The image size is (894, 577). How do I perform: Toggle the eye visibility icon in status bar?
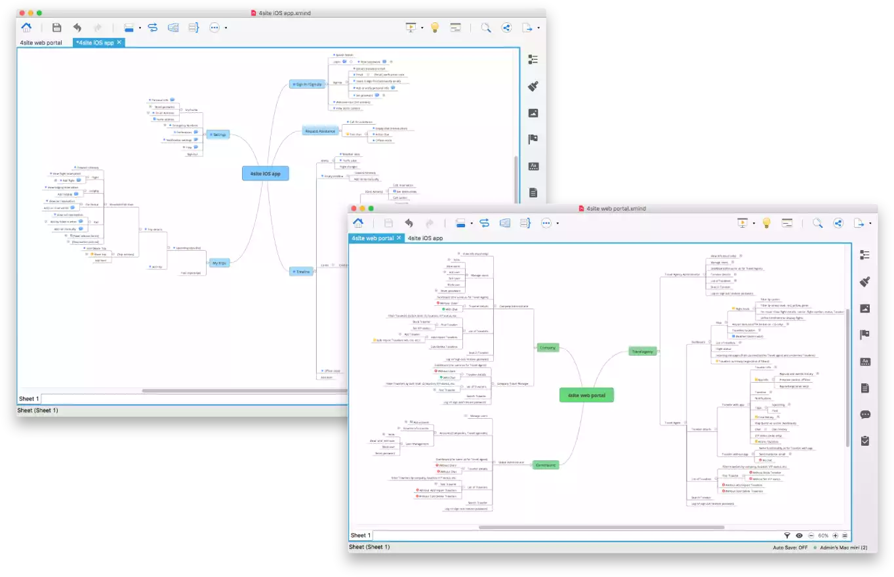[799, 536]
